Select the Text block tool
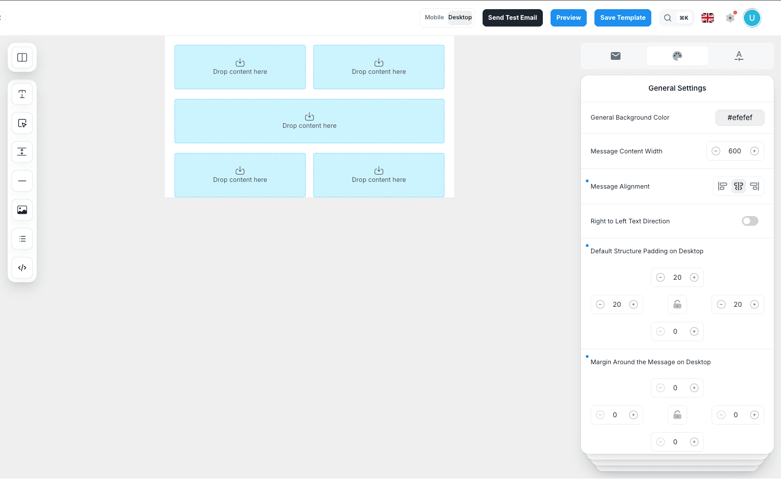The image size is (781, 479). tap(22, 94)
